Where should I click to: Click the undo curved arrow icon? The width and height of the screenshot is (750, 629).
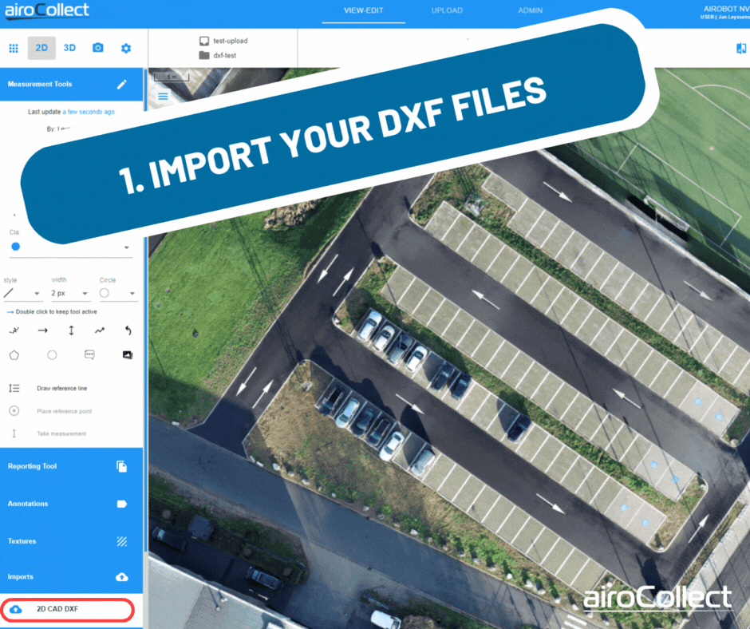(128, 330)
